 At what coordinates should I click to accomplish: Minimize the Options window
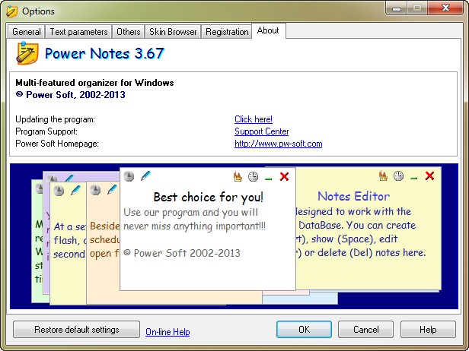[397, 8]
